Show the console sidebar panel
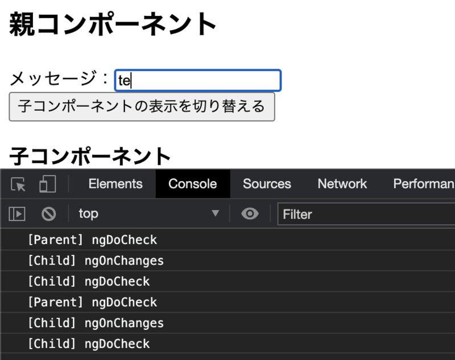The image size is (455, 360). coord(17,214)
